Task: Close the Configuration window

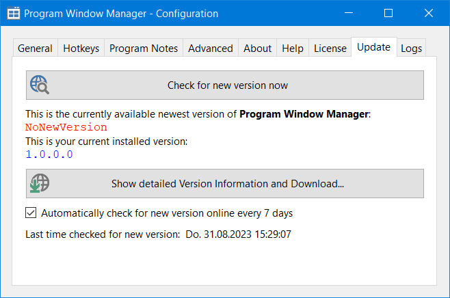Action: coord(428,14)
